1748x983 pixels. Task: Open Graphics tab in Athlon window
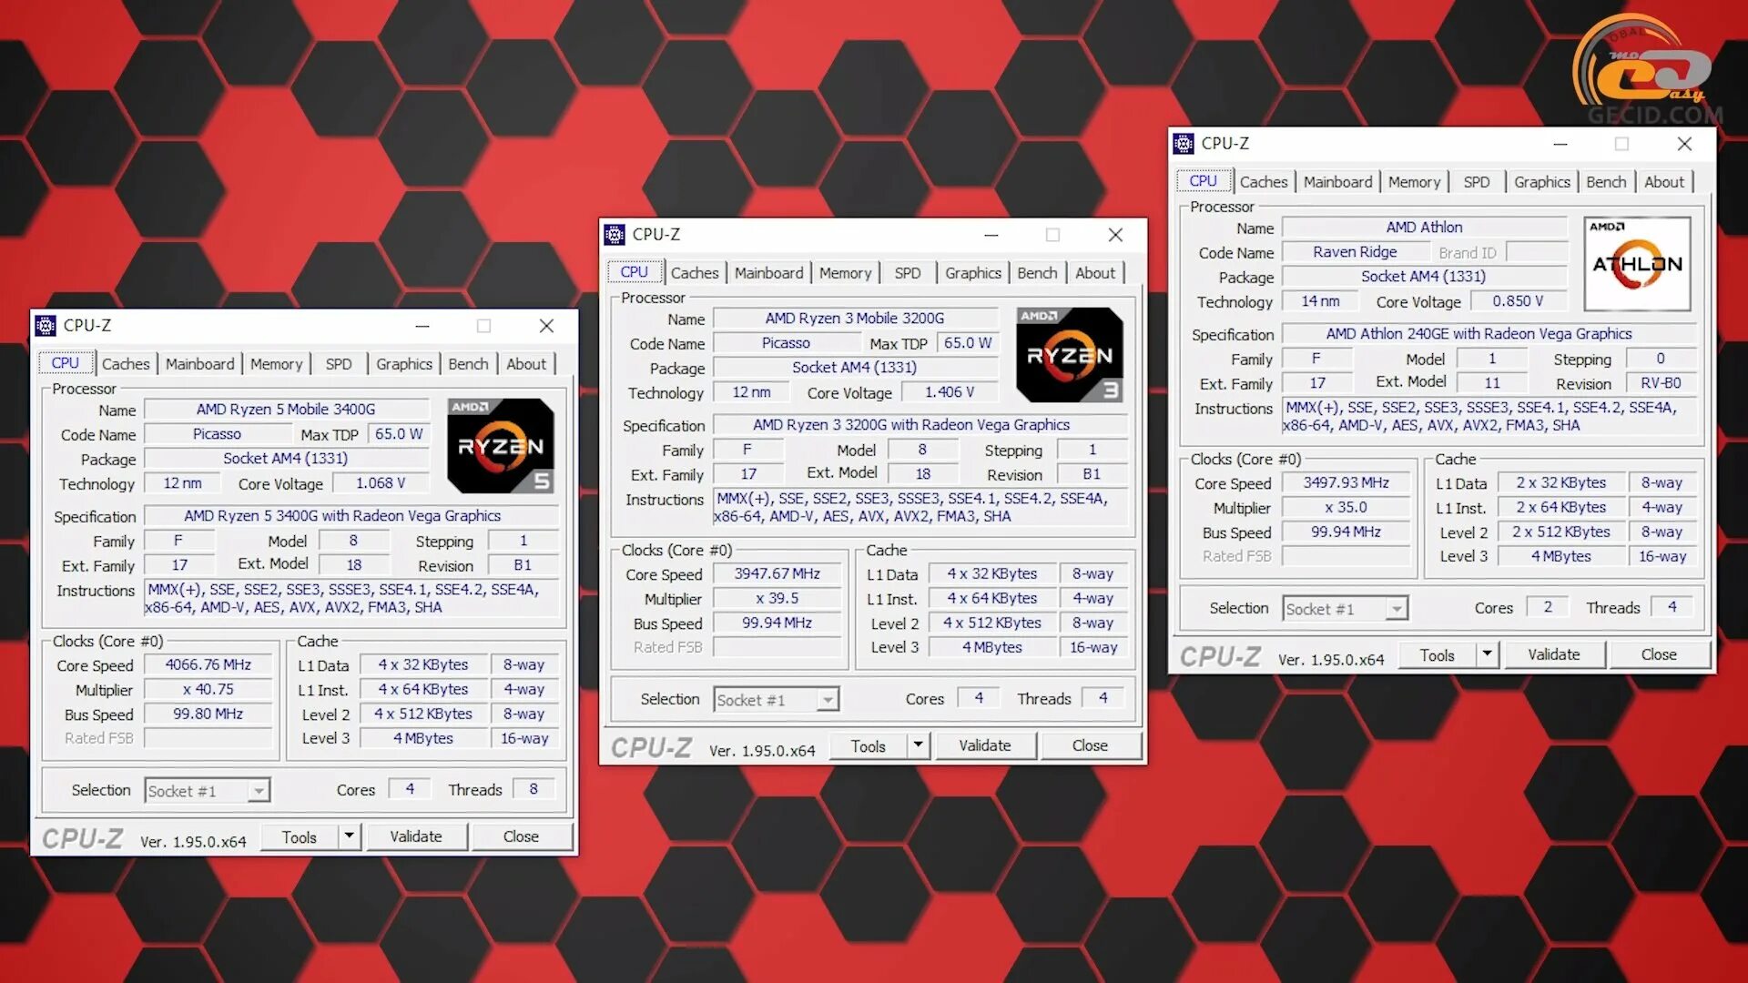tap(1542, 182)
